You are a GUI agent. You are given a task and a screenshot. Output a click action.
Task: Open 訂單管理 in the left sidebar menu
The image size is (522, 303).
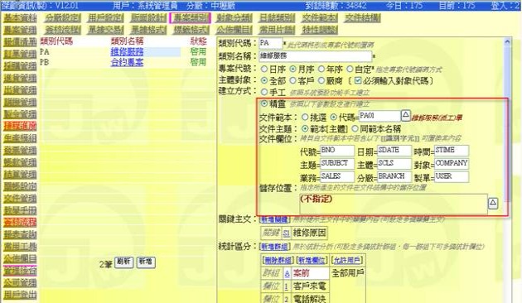20,54
